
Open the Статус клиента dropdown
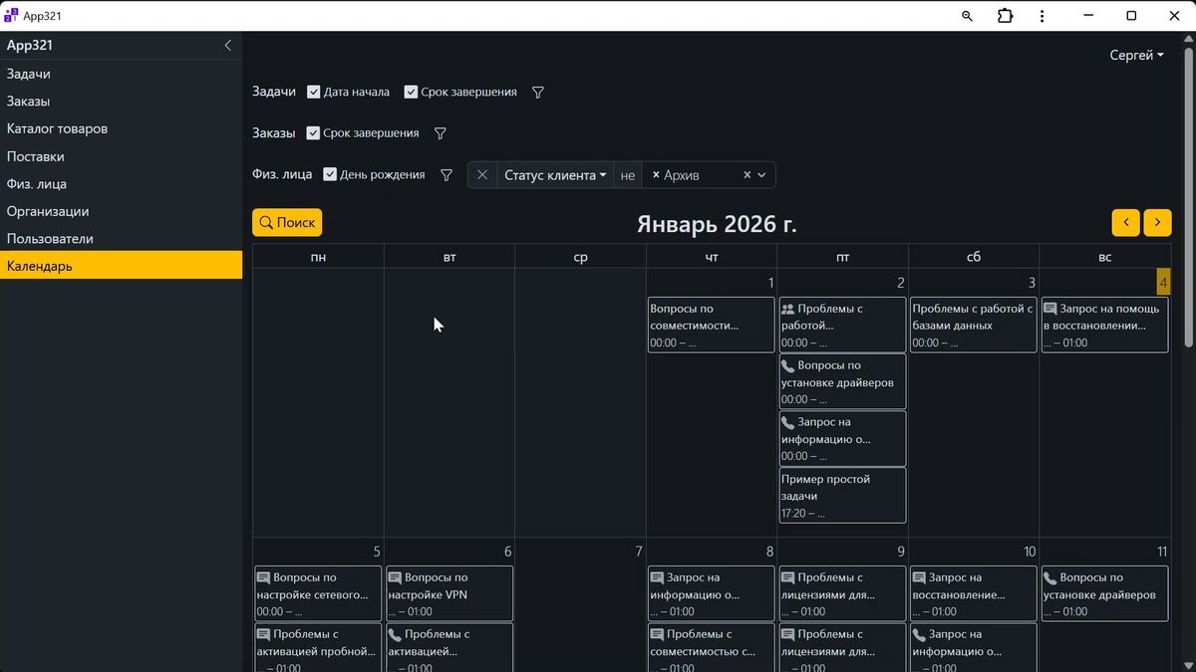pyautogui.click(x=555, y=175)
